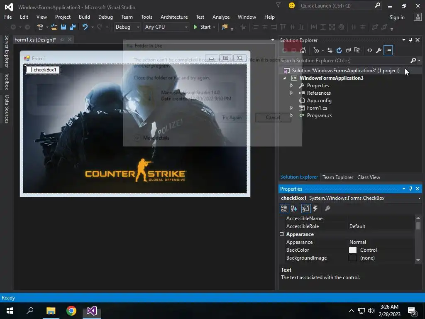
Task: Toggle Show All Files in Solution Explorer
Action: coord(357,50)
